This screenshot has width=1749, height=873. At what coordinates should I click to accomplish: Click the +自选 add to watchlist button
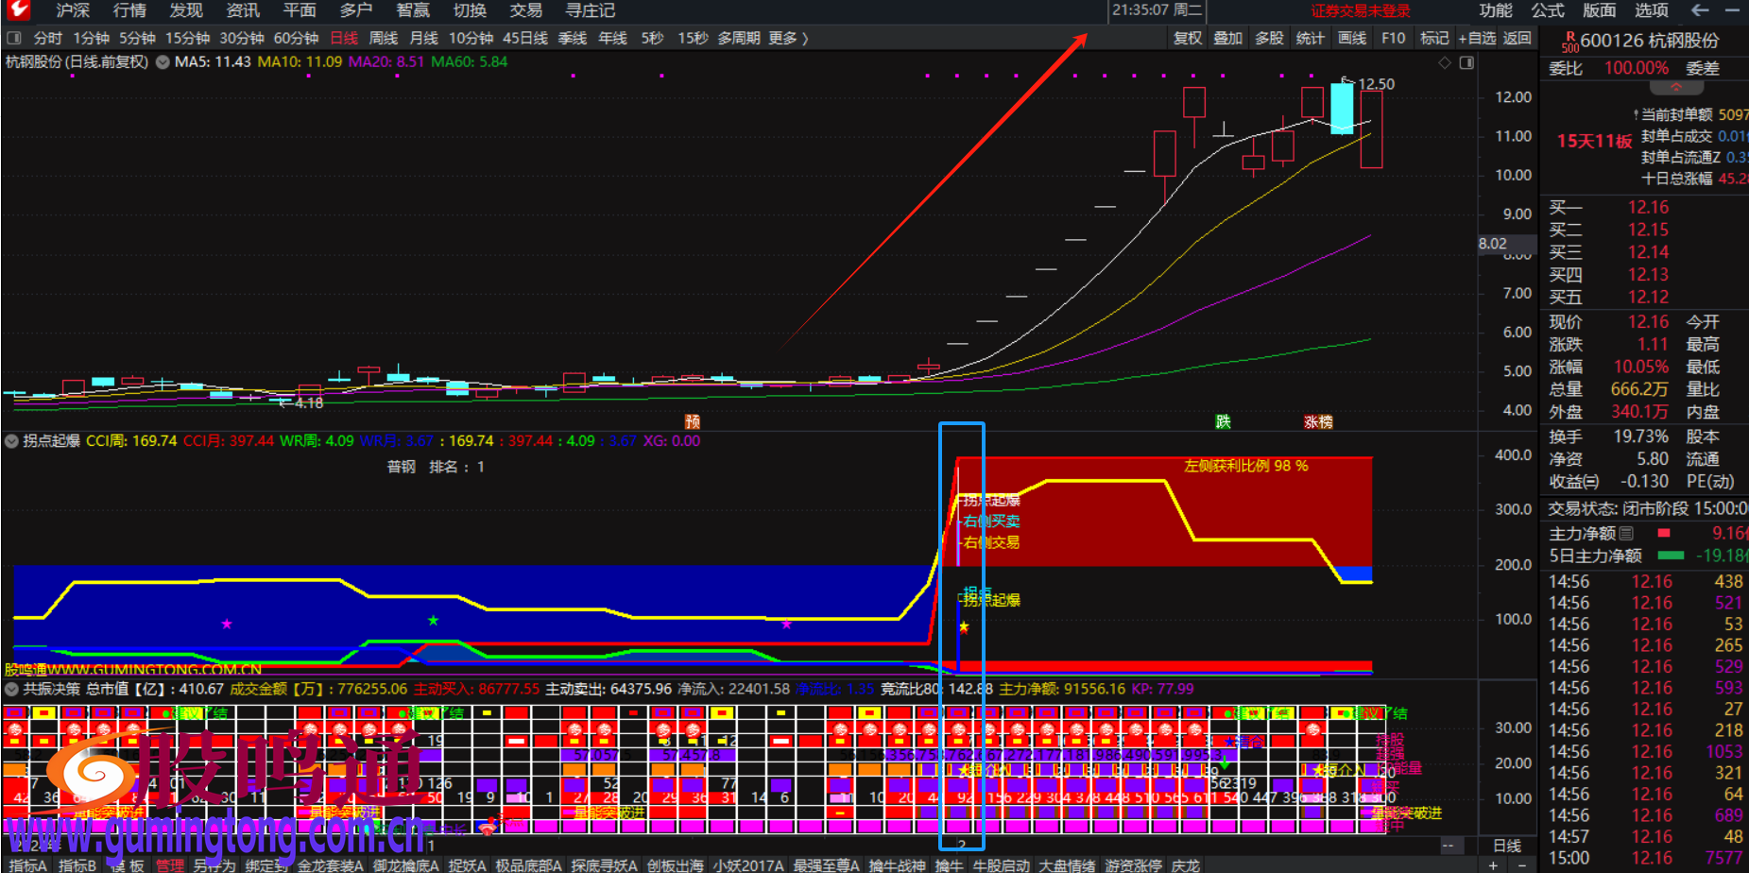coord(1476,39)
